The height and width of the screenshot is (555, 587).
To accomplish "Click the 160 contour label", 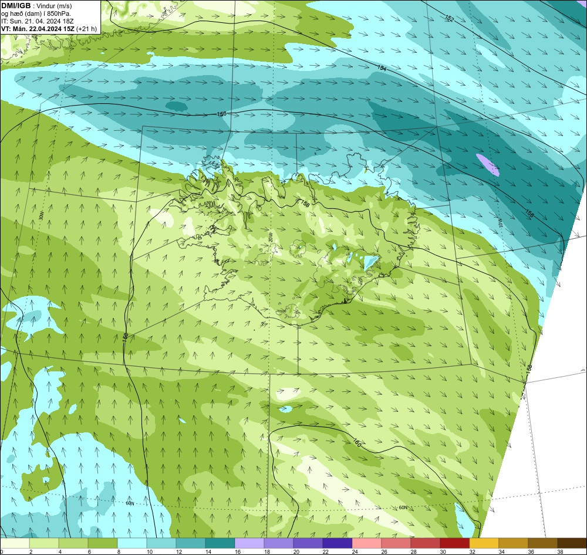I will click(357, 443).
